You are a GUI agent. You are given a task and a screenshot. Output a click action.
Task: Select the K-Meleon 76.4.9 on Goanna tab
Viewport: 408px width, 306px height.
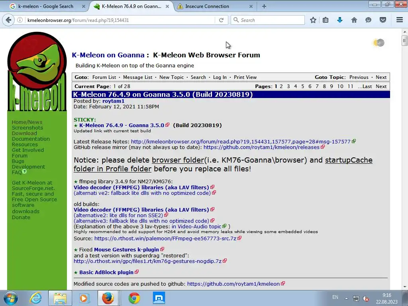131,6
